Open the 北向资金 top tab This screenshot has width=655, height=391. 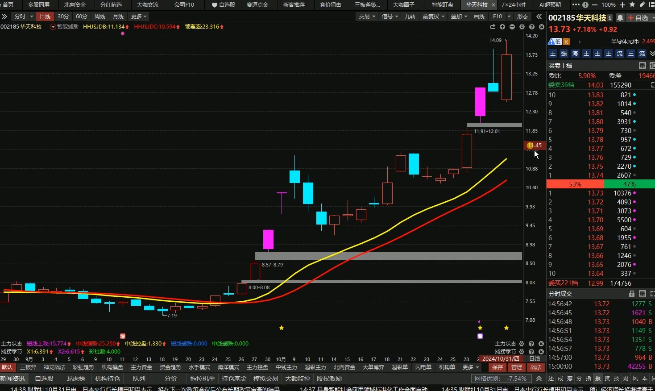click(x=75, y=5)
